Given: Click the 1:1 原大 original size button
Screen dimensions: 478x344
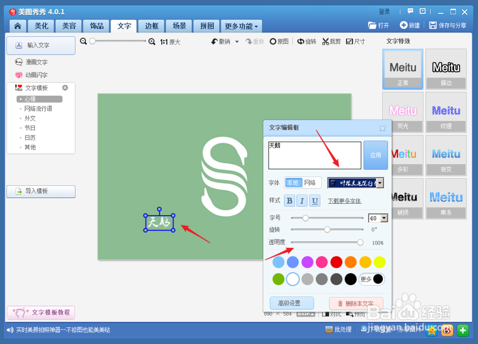Looking at the screenshot, I should 170,42.
